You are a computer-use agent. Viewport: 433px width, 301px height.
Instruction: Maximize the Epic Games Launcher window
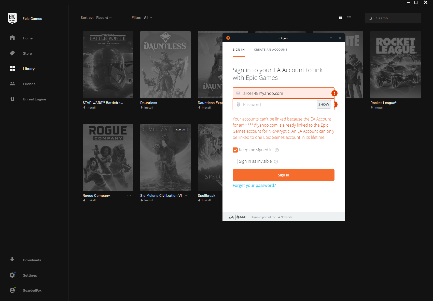416,2
